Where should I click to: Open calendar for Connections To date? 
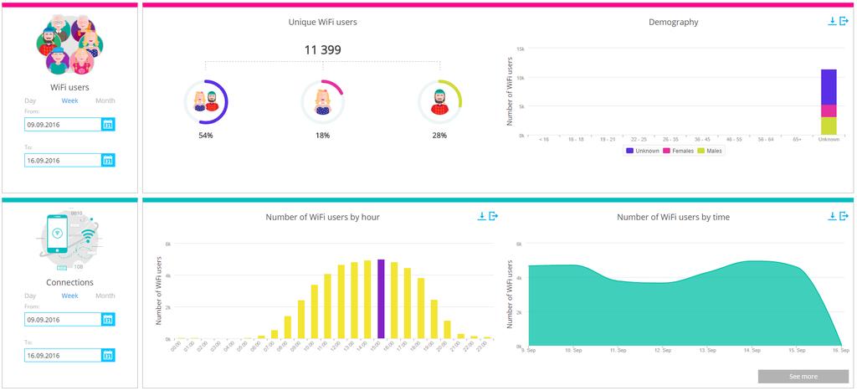click(x=108, y=356)
